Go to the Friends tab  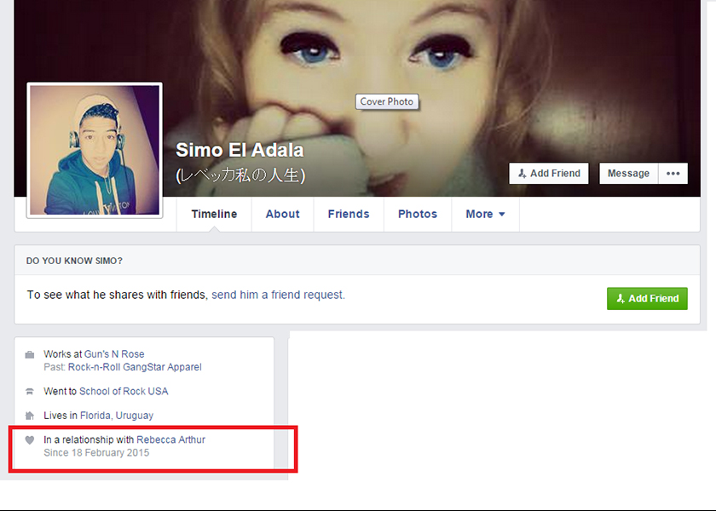click(x=349, y=215)
